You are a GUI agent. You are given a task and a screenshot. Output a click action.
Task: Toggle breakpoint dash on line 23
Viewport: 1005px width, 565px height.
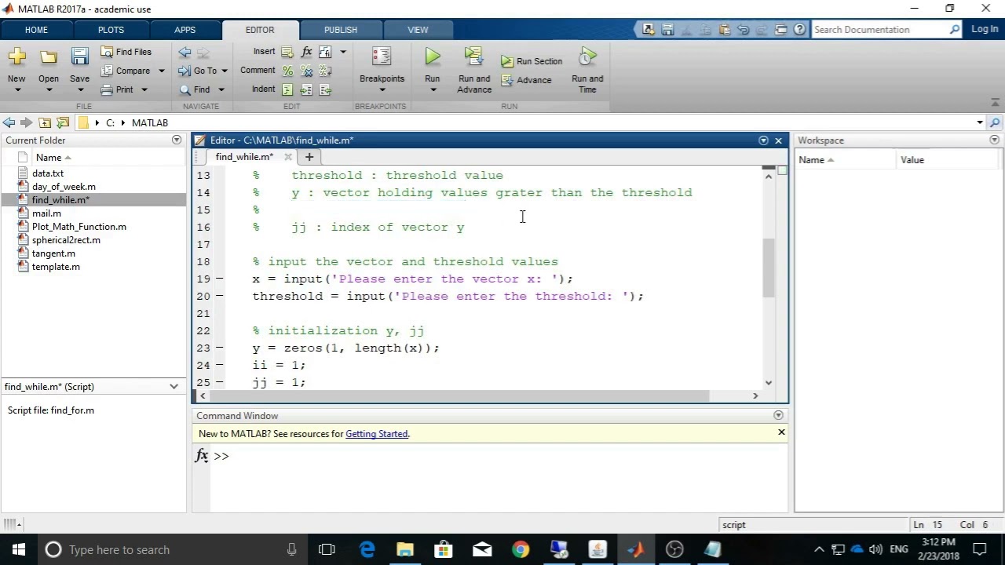219,348
